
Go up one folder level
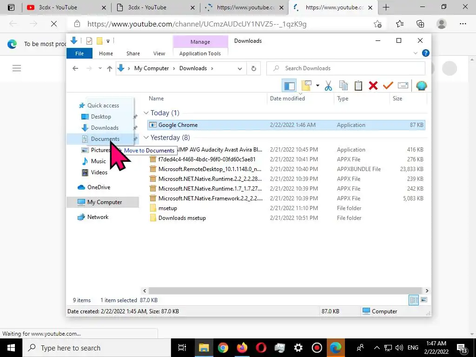pos(110,68)
